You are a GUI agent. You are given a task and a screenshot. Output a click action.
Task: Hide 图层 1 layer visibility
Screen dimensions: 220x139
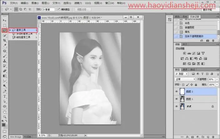(177, 99)
